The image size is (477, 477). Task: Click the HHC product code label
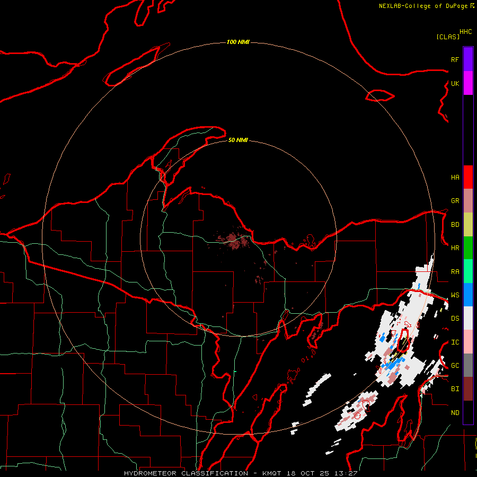click(x=465, y=32)
